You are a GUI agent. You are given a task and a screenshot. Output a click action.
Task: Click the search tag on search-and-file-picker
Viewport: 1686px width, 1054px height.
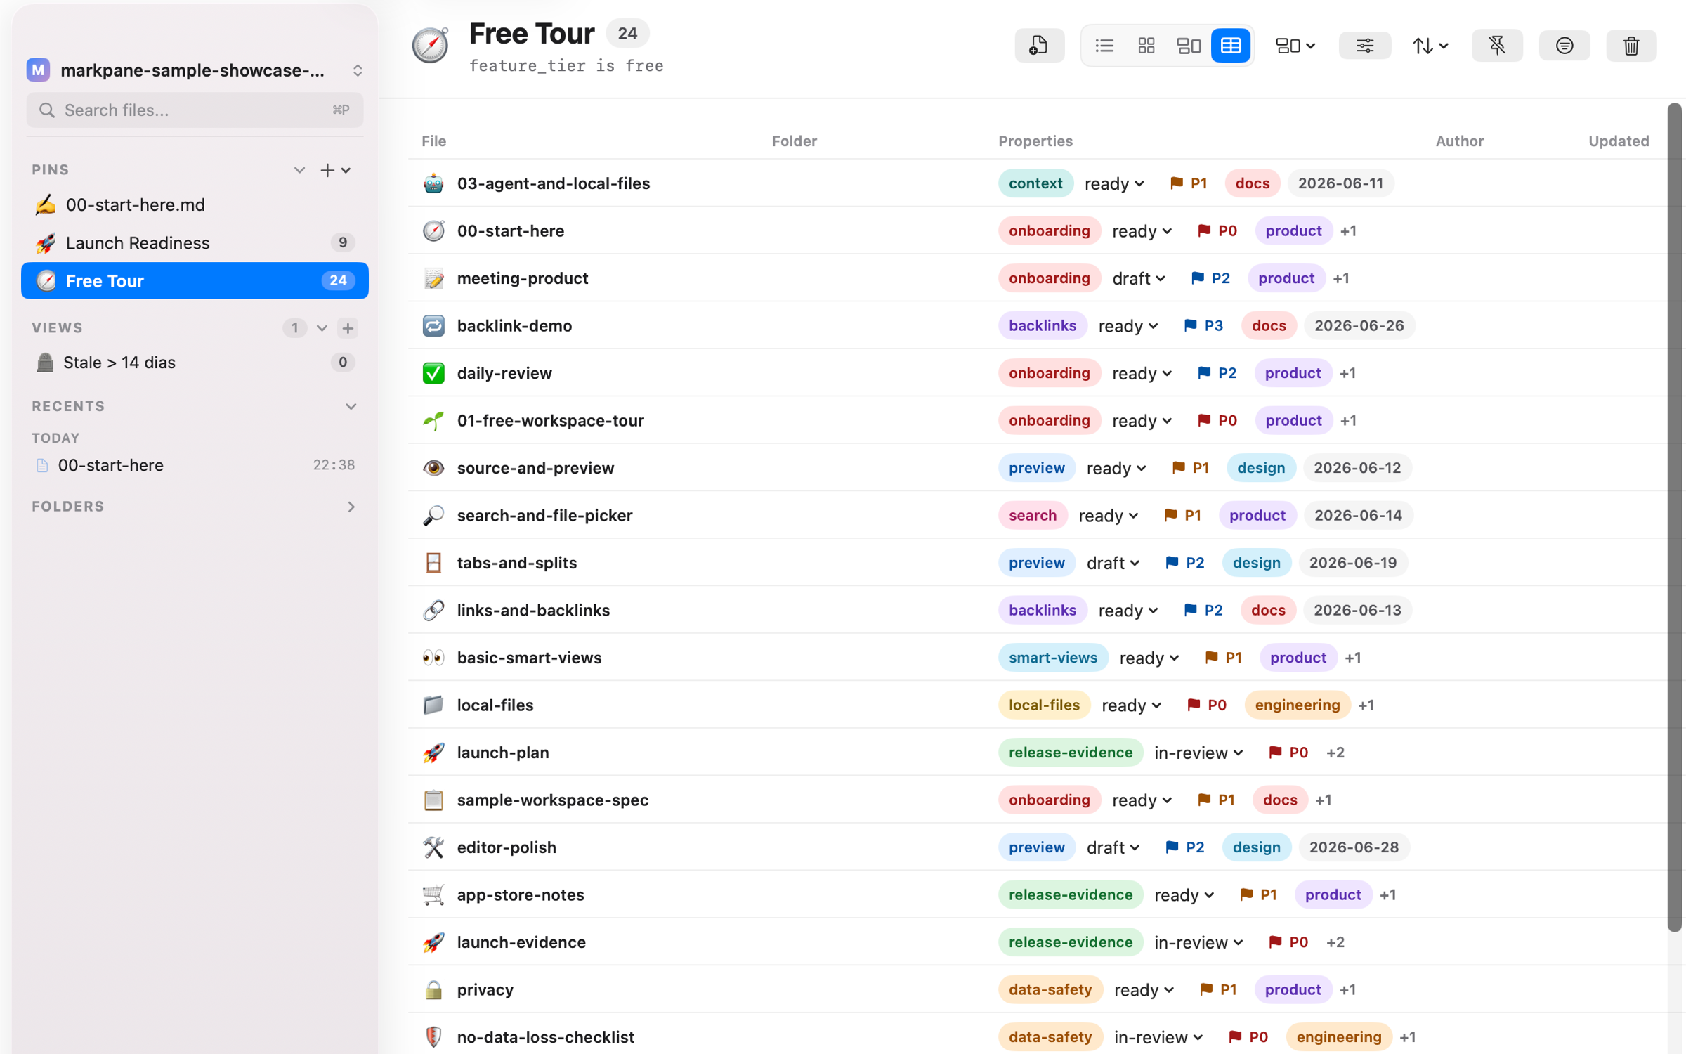point(1033,515)
